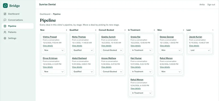Open the Settings menu item
Image resolution: width=219 pixels, height=101 pixels.
[18, 38]
